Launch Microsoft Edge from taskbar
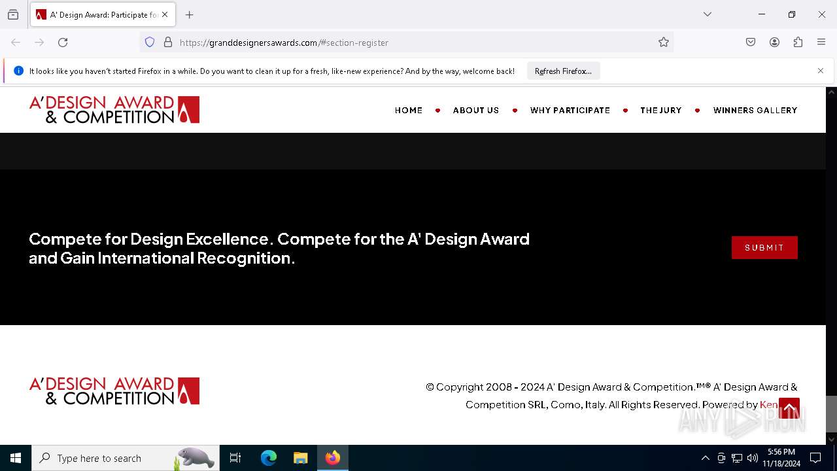 (x=269, y=458)
